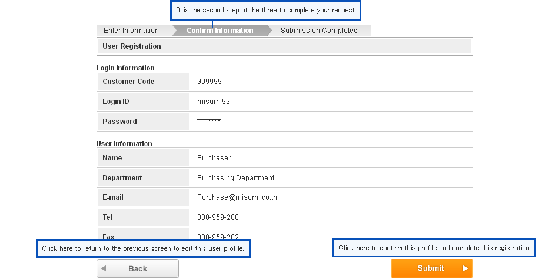The height and width of the screenshot is (279, 559).
Task: Click the left arrow icon on Back
Action: click(104, 268)
